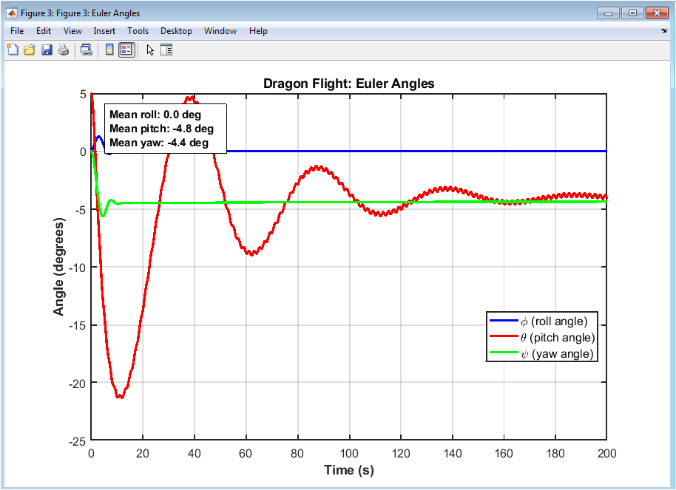Click the red pitch angle line sample in legend
This screenshot has width=676, height=490.
tap(503, 338)
